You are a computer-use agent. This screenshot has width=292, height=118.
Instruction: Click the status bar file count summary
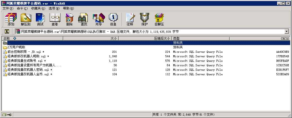coord(183,115)
